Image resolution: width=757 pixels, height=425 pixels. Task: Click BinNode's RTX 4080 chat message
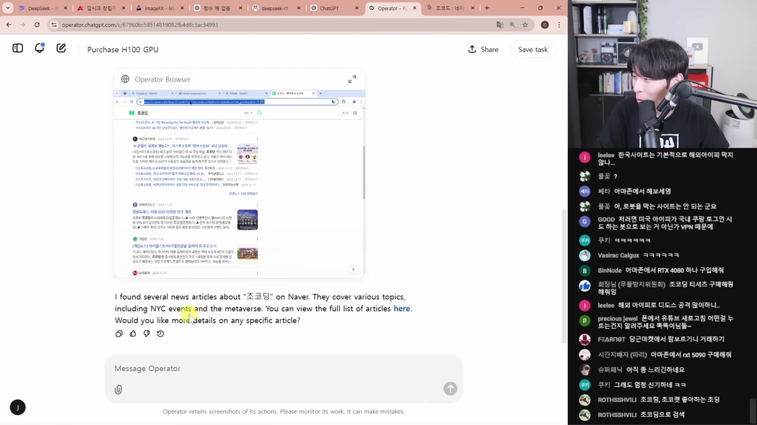[x=661, y=270]
